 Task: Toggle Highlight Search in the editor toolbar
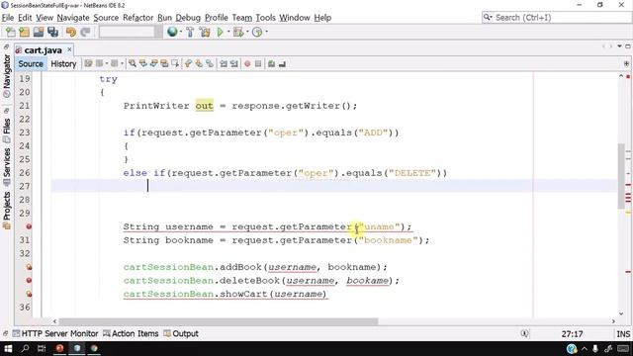tap(164, 63)
